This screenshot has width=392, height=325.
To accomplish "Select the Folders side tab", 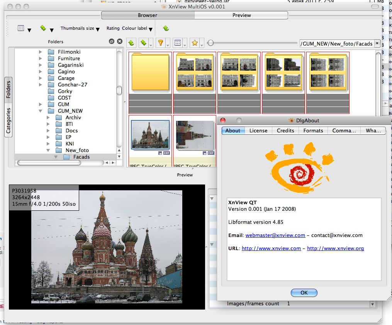I will tap(8, 90).
